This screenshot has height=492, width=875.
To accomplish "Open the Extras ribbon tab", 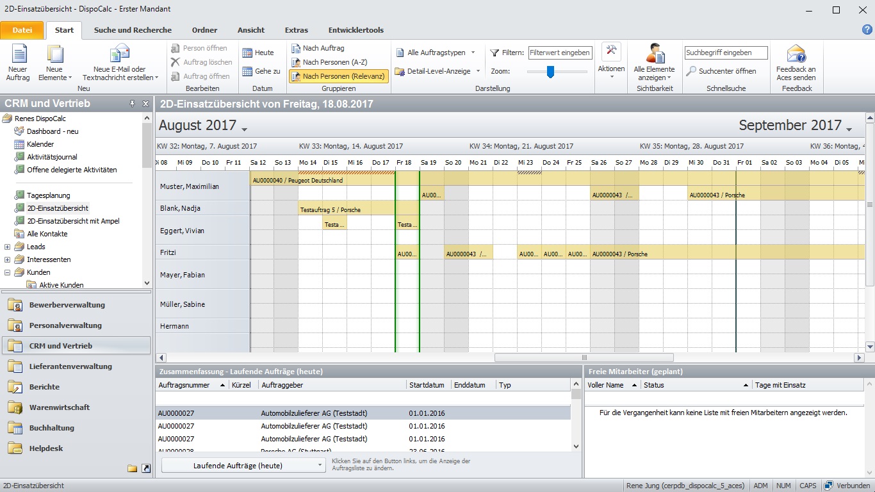I will (x=296, y=30).
